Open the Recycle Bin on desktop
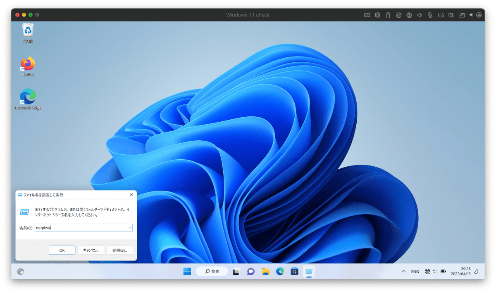Image resolution: width=496 pixels, height=293 pixels. [28, 33]
